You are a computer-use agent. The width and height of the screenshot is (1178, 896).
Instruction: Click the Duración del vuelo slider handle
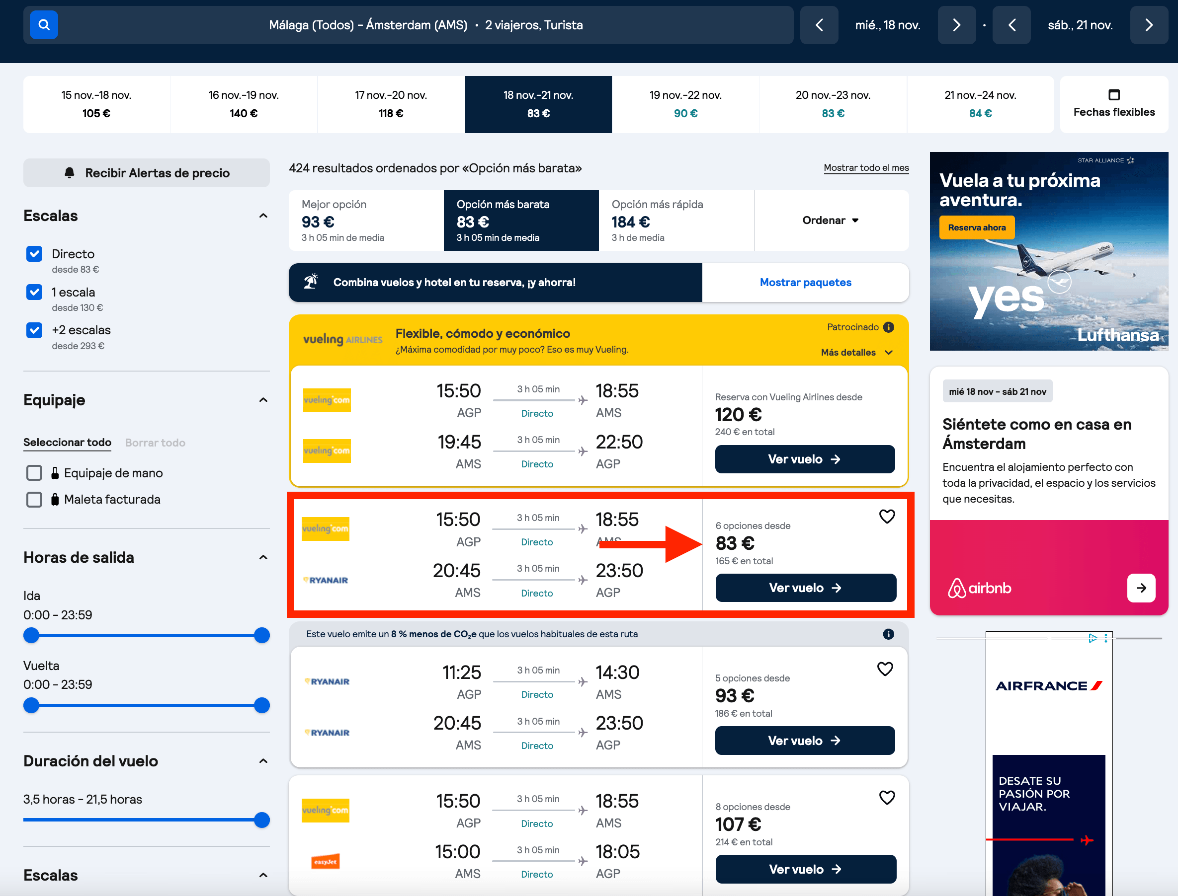point(261,820)
